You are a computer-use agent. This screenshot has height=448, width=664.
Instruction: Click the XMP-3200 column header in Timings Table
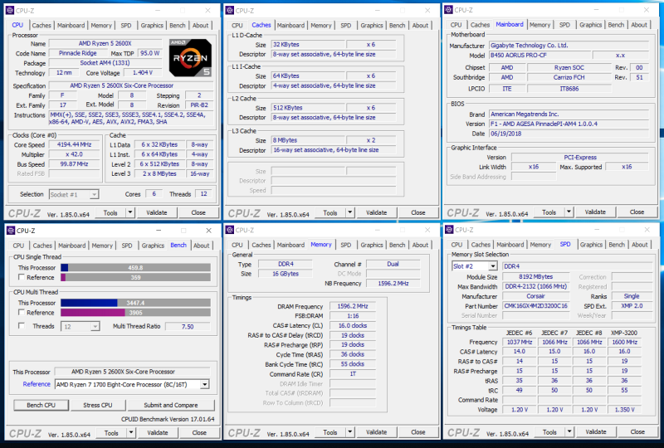624,333
